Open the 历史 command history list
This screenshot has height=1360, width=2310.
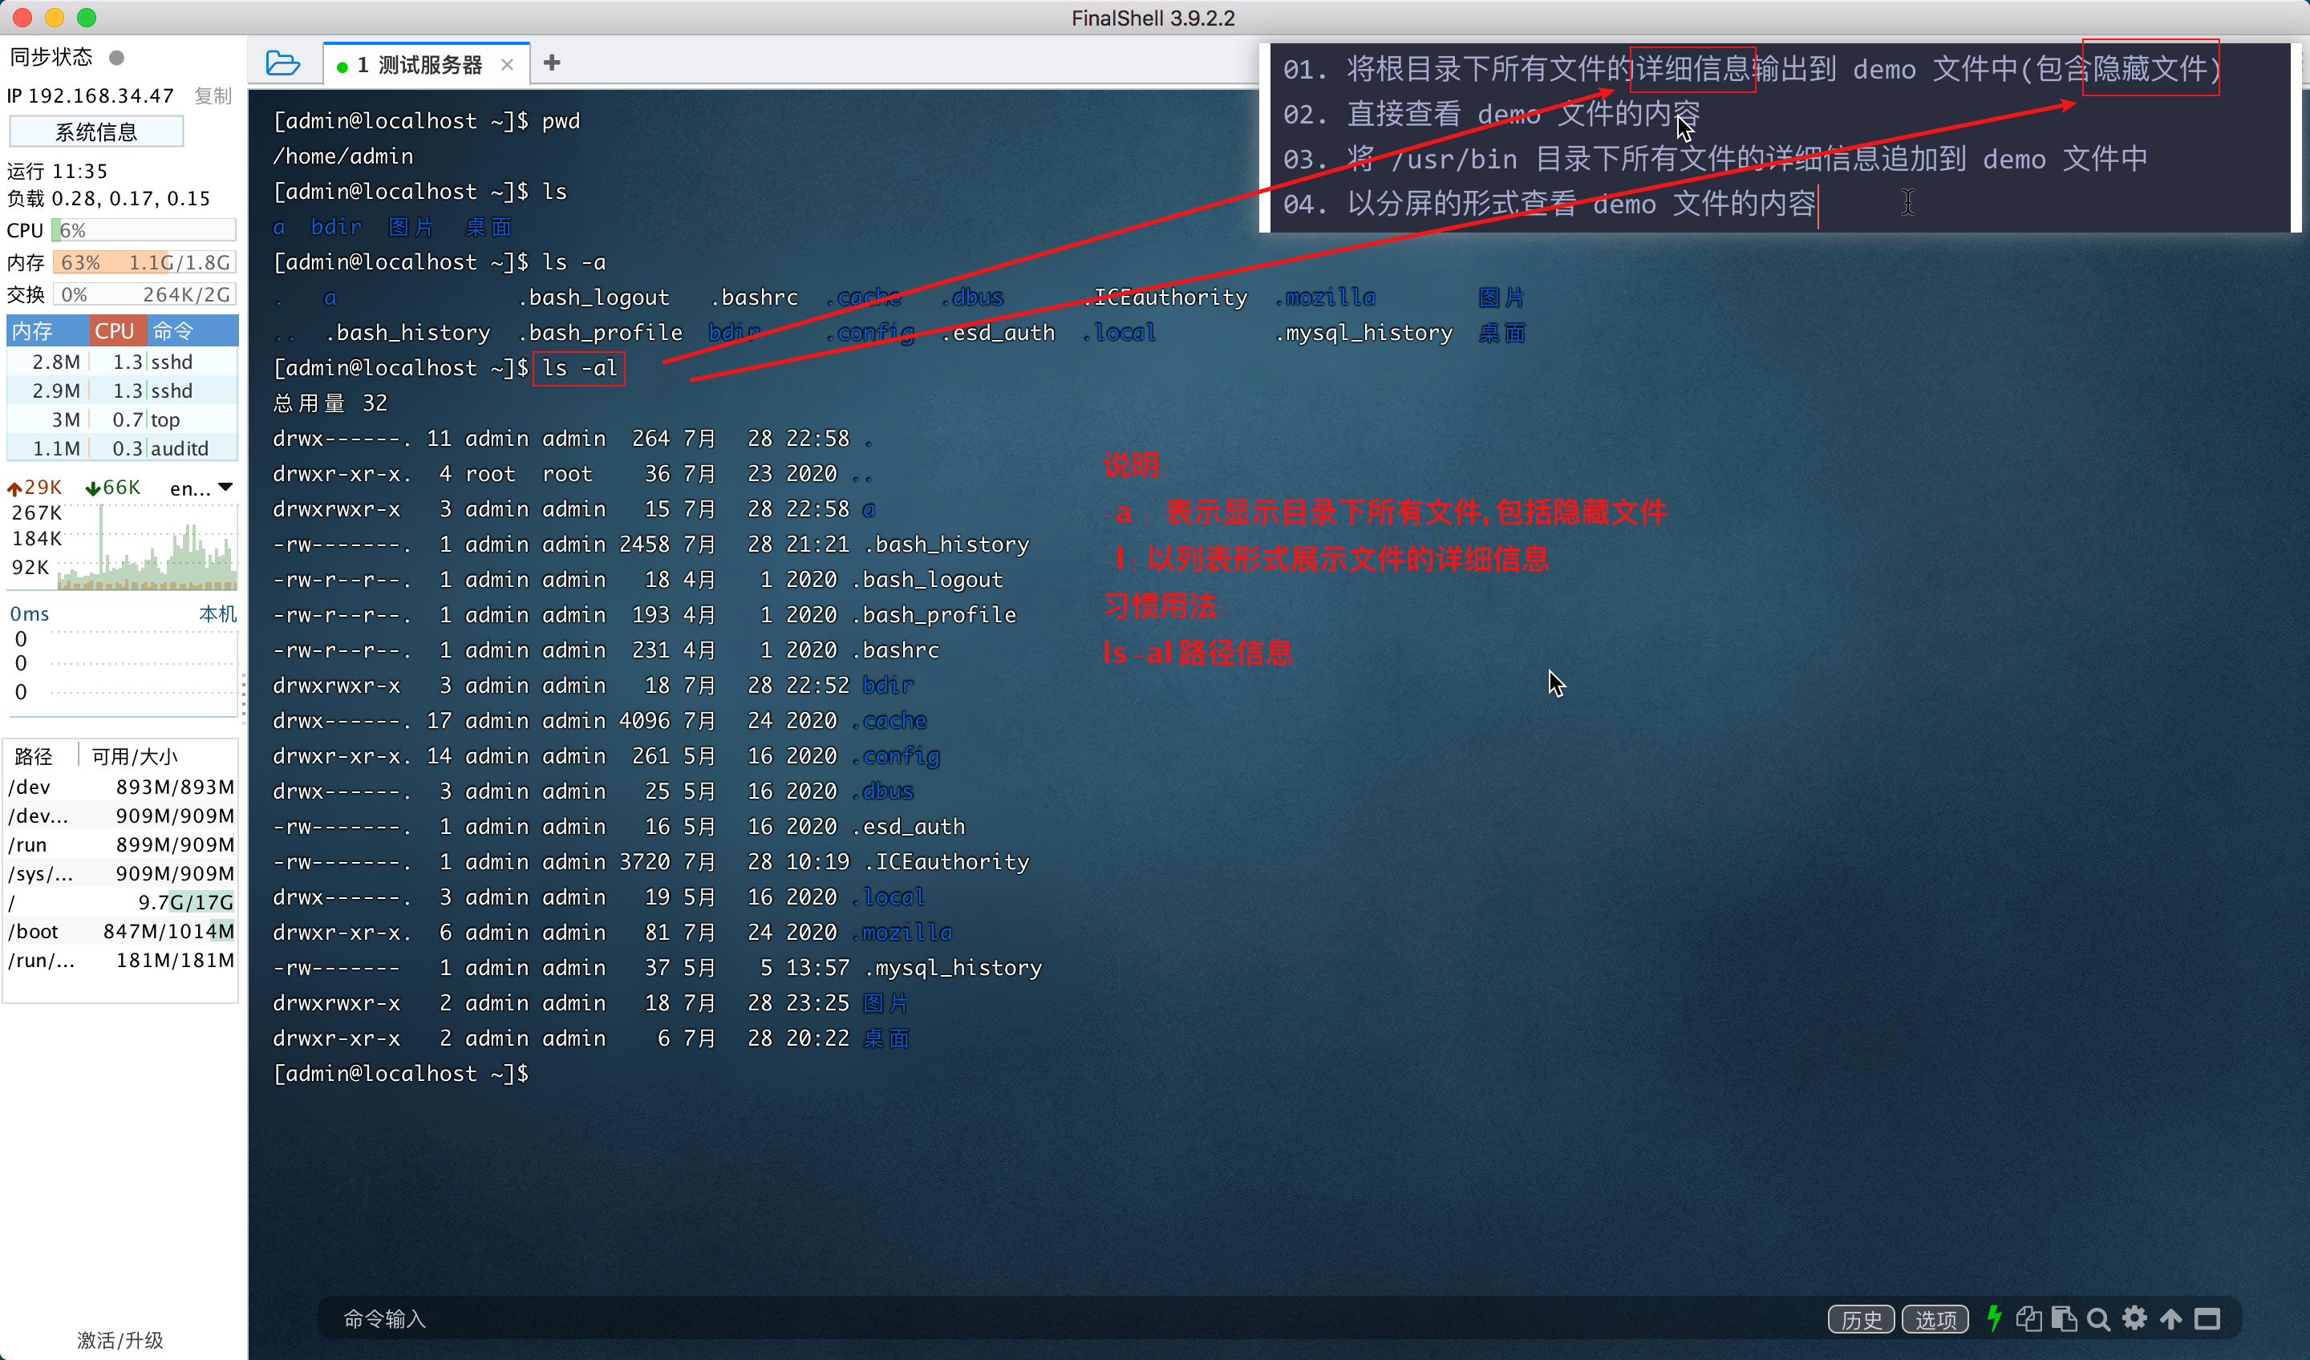[1861, 1319]
